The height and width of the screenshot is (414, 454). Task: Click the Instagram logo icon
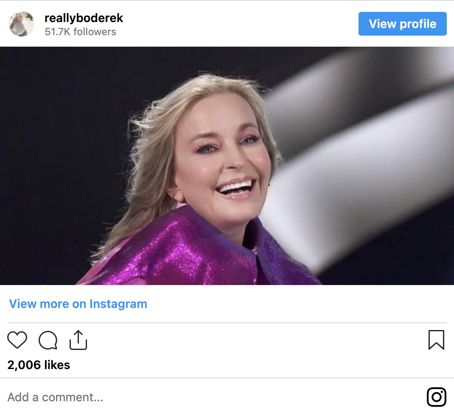tap(436, 397)
